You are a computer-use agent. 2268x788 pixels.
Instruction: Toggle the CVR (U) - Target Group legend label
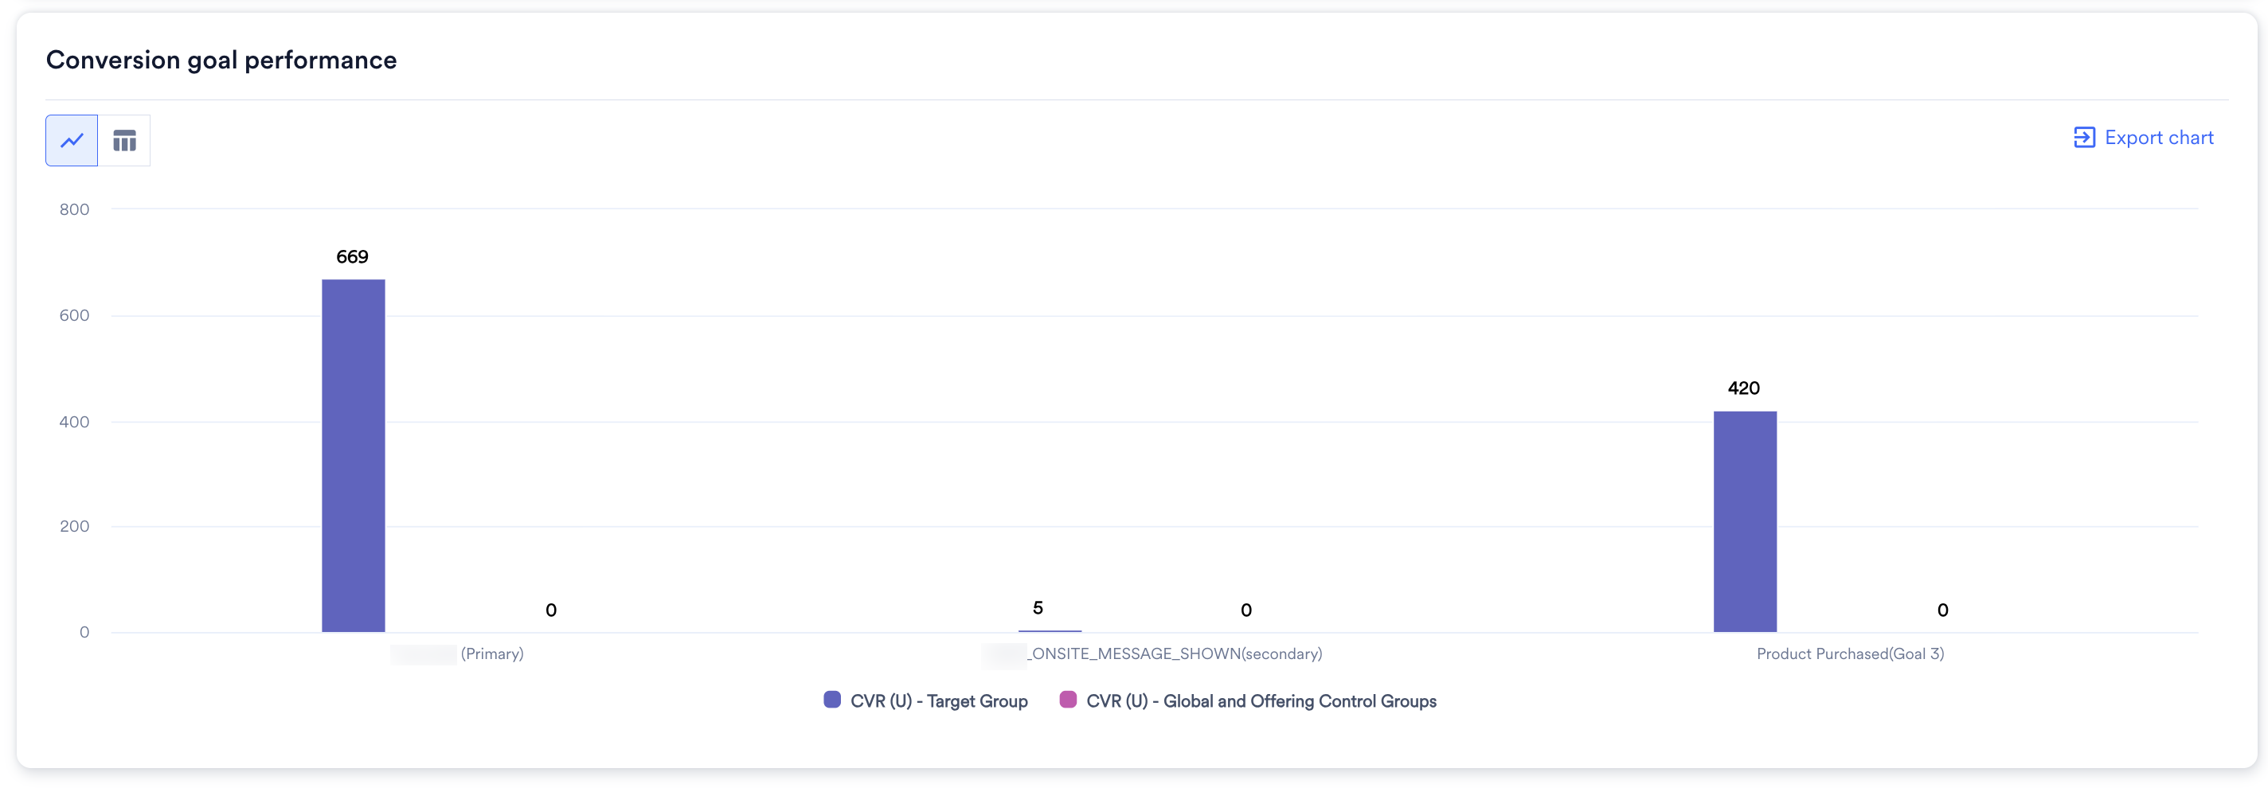(x=939, y=700)
